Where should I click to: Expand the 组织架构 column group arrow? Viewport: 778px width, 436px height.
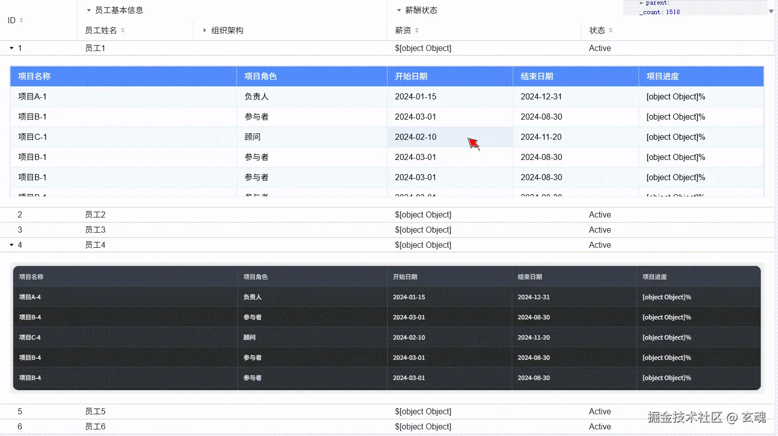(x=205, y=30)
